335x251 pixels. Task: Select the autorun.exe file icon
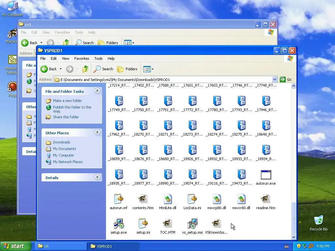point(266,175)
